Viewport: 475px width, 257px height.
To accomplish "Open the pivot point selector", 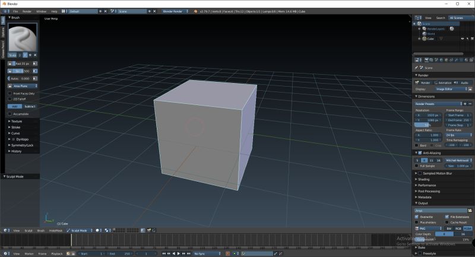I will click(x=107, y=231).
